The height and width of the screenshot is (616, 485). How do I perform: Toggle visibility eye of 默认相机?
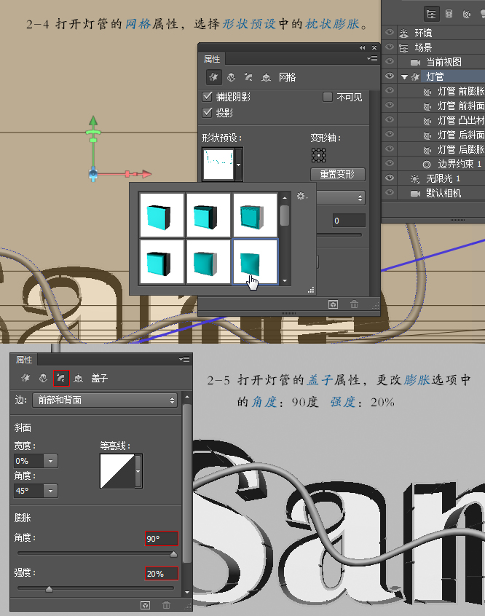click(x=389, y=192)
